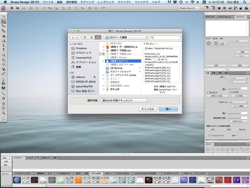
Task: Click the New document icon in the toolbar
Action: point(12,8)
